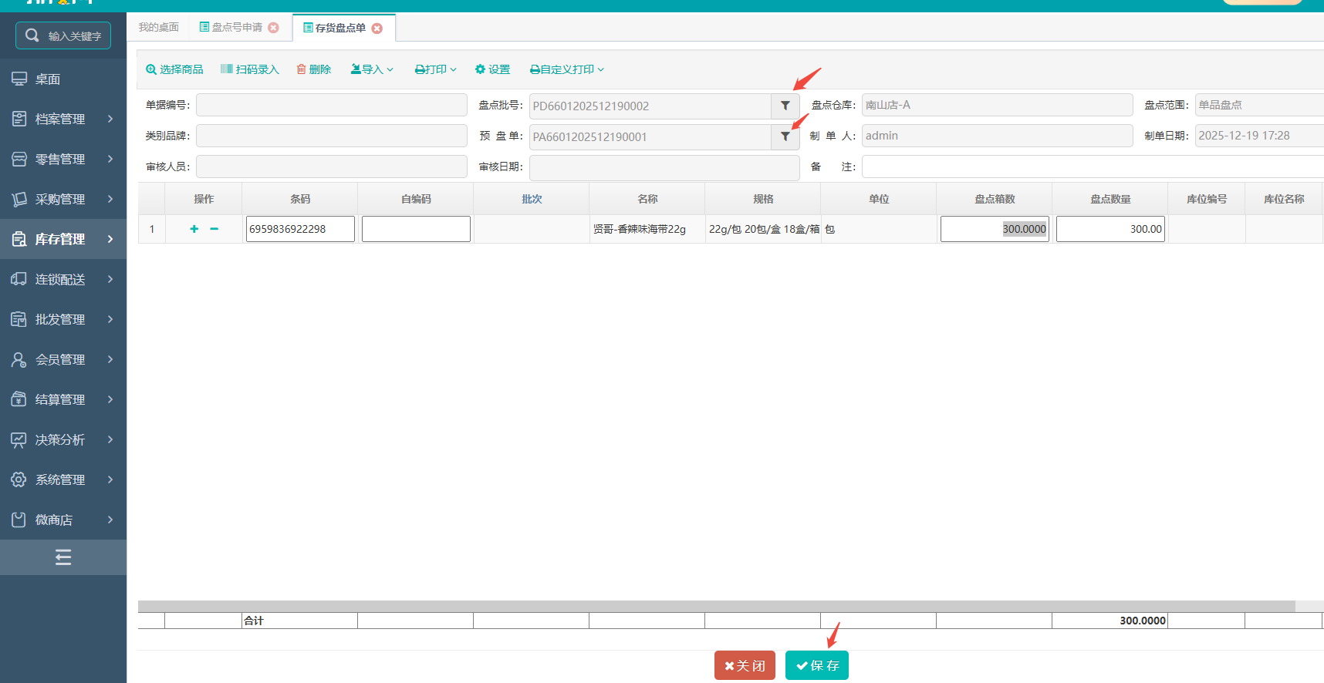The image size is (1324, 683).
Task: Click 盘点箱数 cell 300.0000
Action: coord(995,229)
